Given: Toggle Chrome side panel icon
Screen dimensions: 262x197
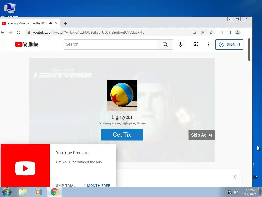Looking at the screenshot, I should 230,32.
